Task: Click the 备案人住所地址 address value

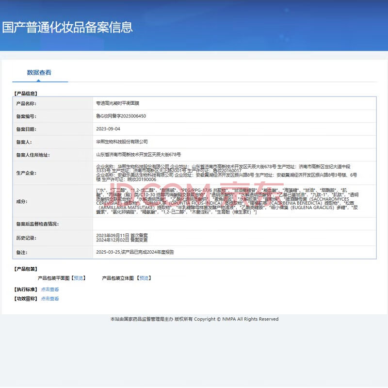Action: coord(139,155)
